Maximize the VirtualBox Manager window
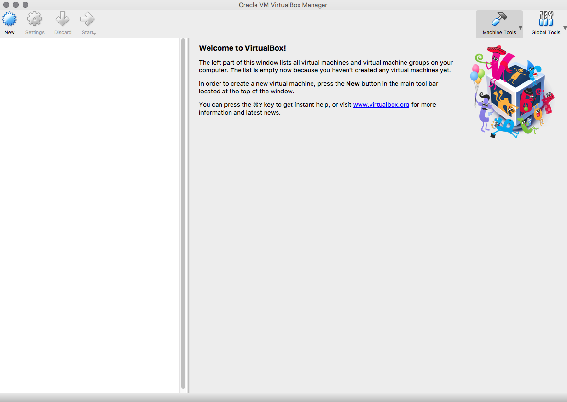567x402 pixels. [25, 5]
